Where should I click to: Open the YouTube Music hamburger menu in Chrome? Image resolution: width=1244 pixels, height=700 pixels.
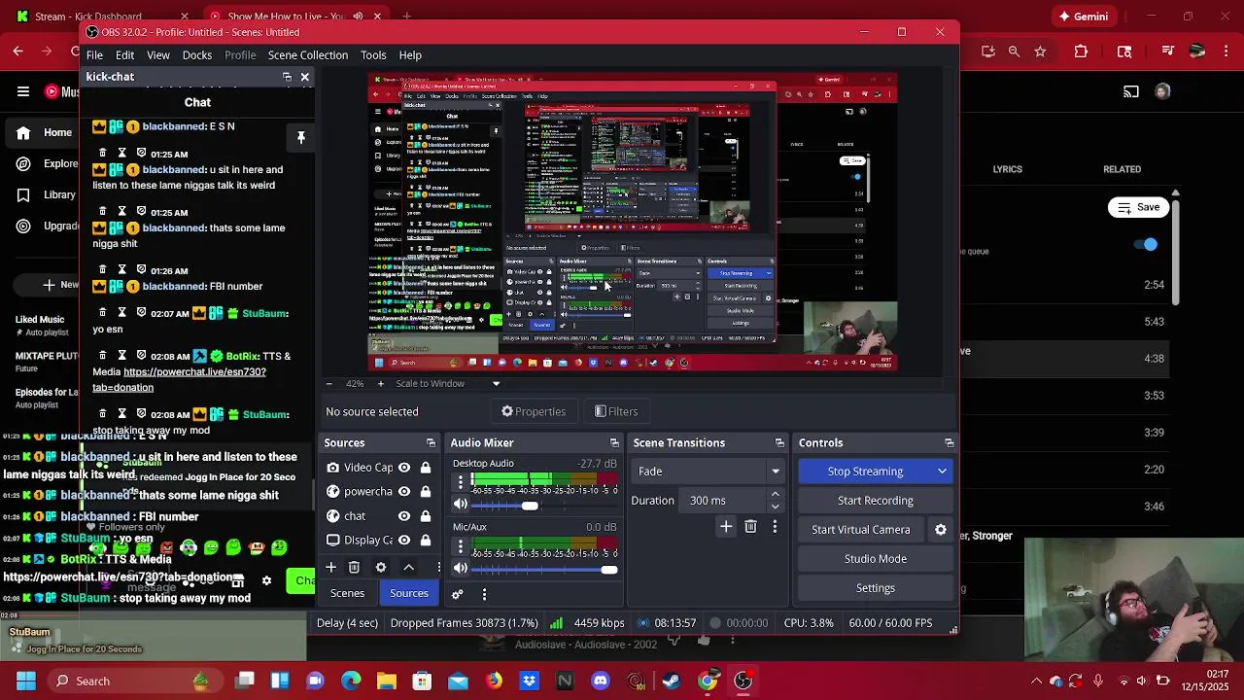[23, 92]
